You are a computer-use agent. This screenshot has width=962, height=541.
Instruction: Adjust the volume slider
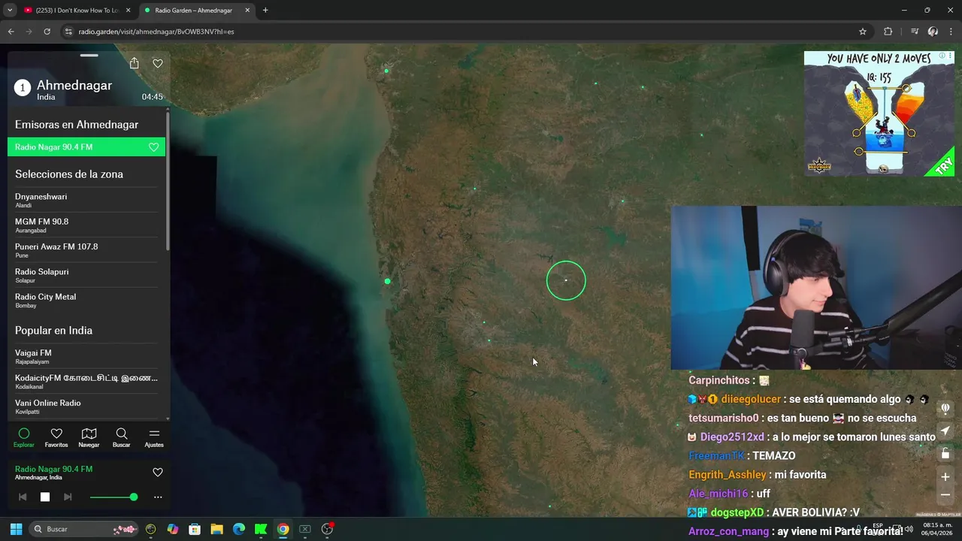113,497
